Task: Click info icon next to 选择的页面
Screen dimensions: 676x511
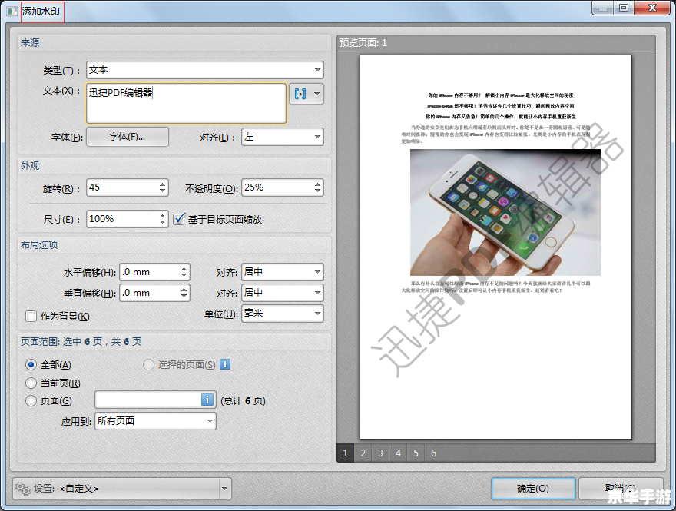Action: (225, 364)
